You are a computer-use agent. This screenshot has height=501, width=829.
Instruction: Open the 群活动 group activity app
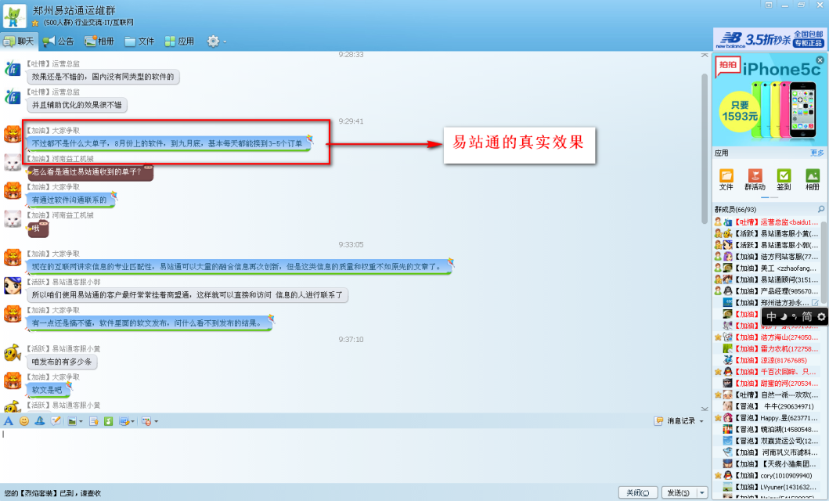tap(755, 179)
